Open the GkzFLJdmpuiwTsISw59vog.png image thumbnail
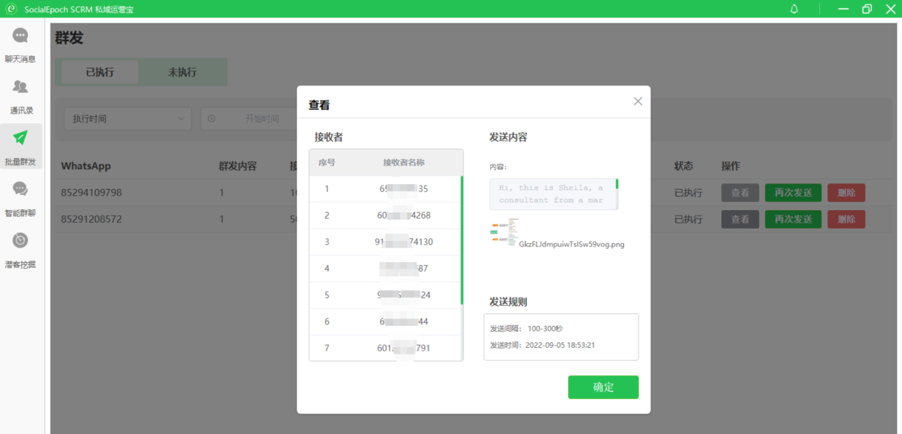This screenshot has width=902, height=434. point(504,233)
